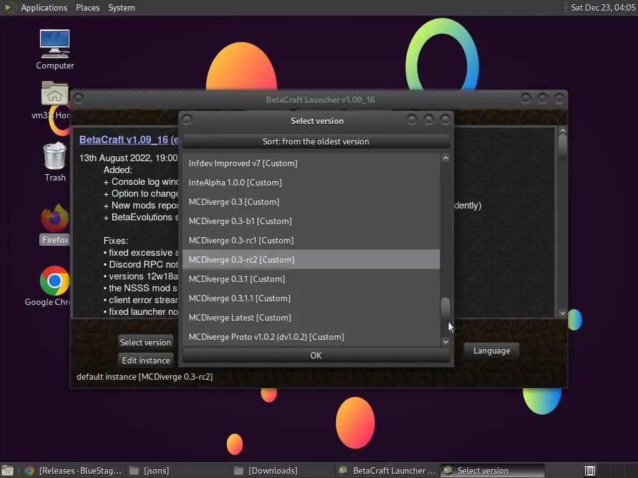The width and height of the screenshot is (638, 478).
Task: Select MCDiverge 0.3-rc2 [Custom]
Action: (311, 260)
